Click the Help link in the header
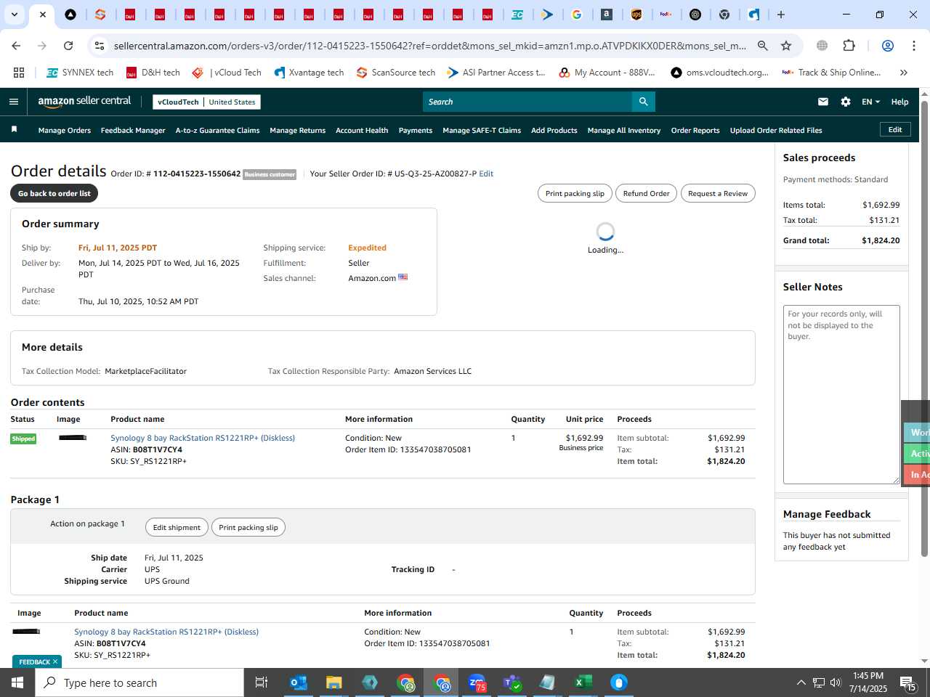This screenshot has height=697, width=930. (899, 102)
